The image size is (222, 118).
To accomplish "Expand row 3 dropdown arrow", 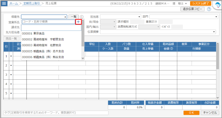I will [x=11, y=75].
